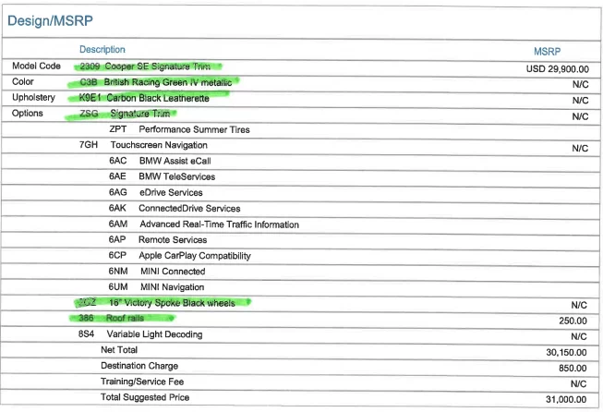Image resolution: width=603 pixels, height=412 pixels.
Task: Click the MSRP column header
Action: point(547,51)
